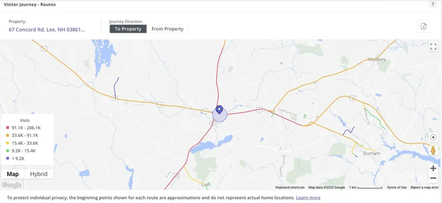
Task: Switch journey direction to To Property
Action: [128, 29]
